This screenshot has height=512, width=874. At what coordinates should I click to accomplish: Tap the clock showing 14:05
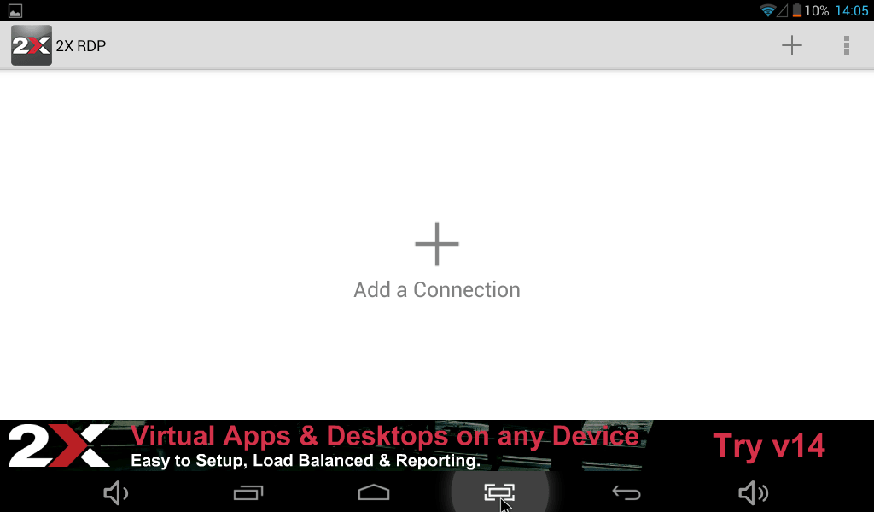click(852, 10)
